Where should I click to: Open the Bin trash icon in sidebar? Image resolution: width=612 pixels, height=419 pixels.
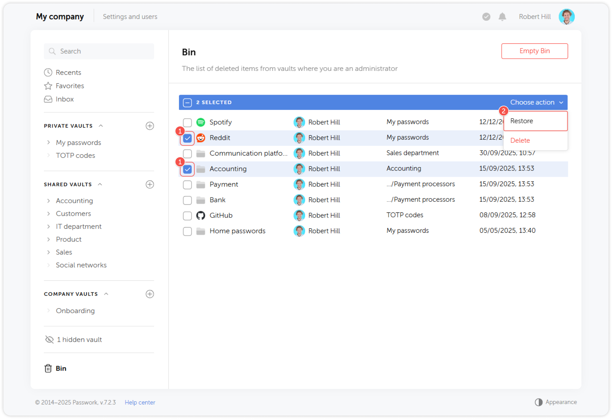tap(48, 368)
